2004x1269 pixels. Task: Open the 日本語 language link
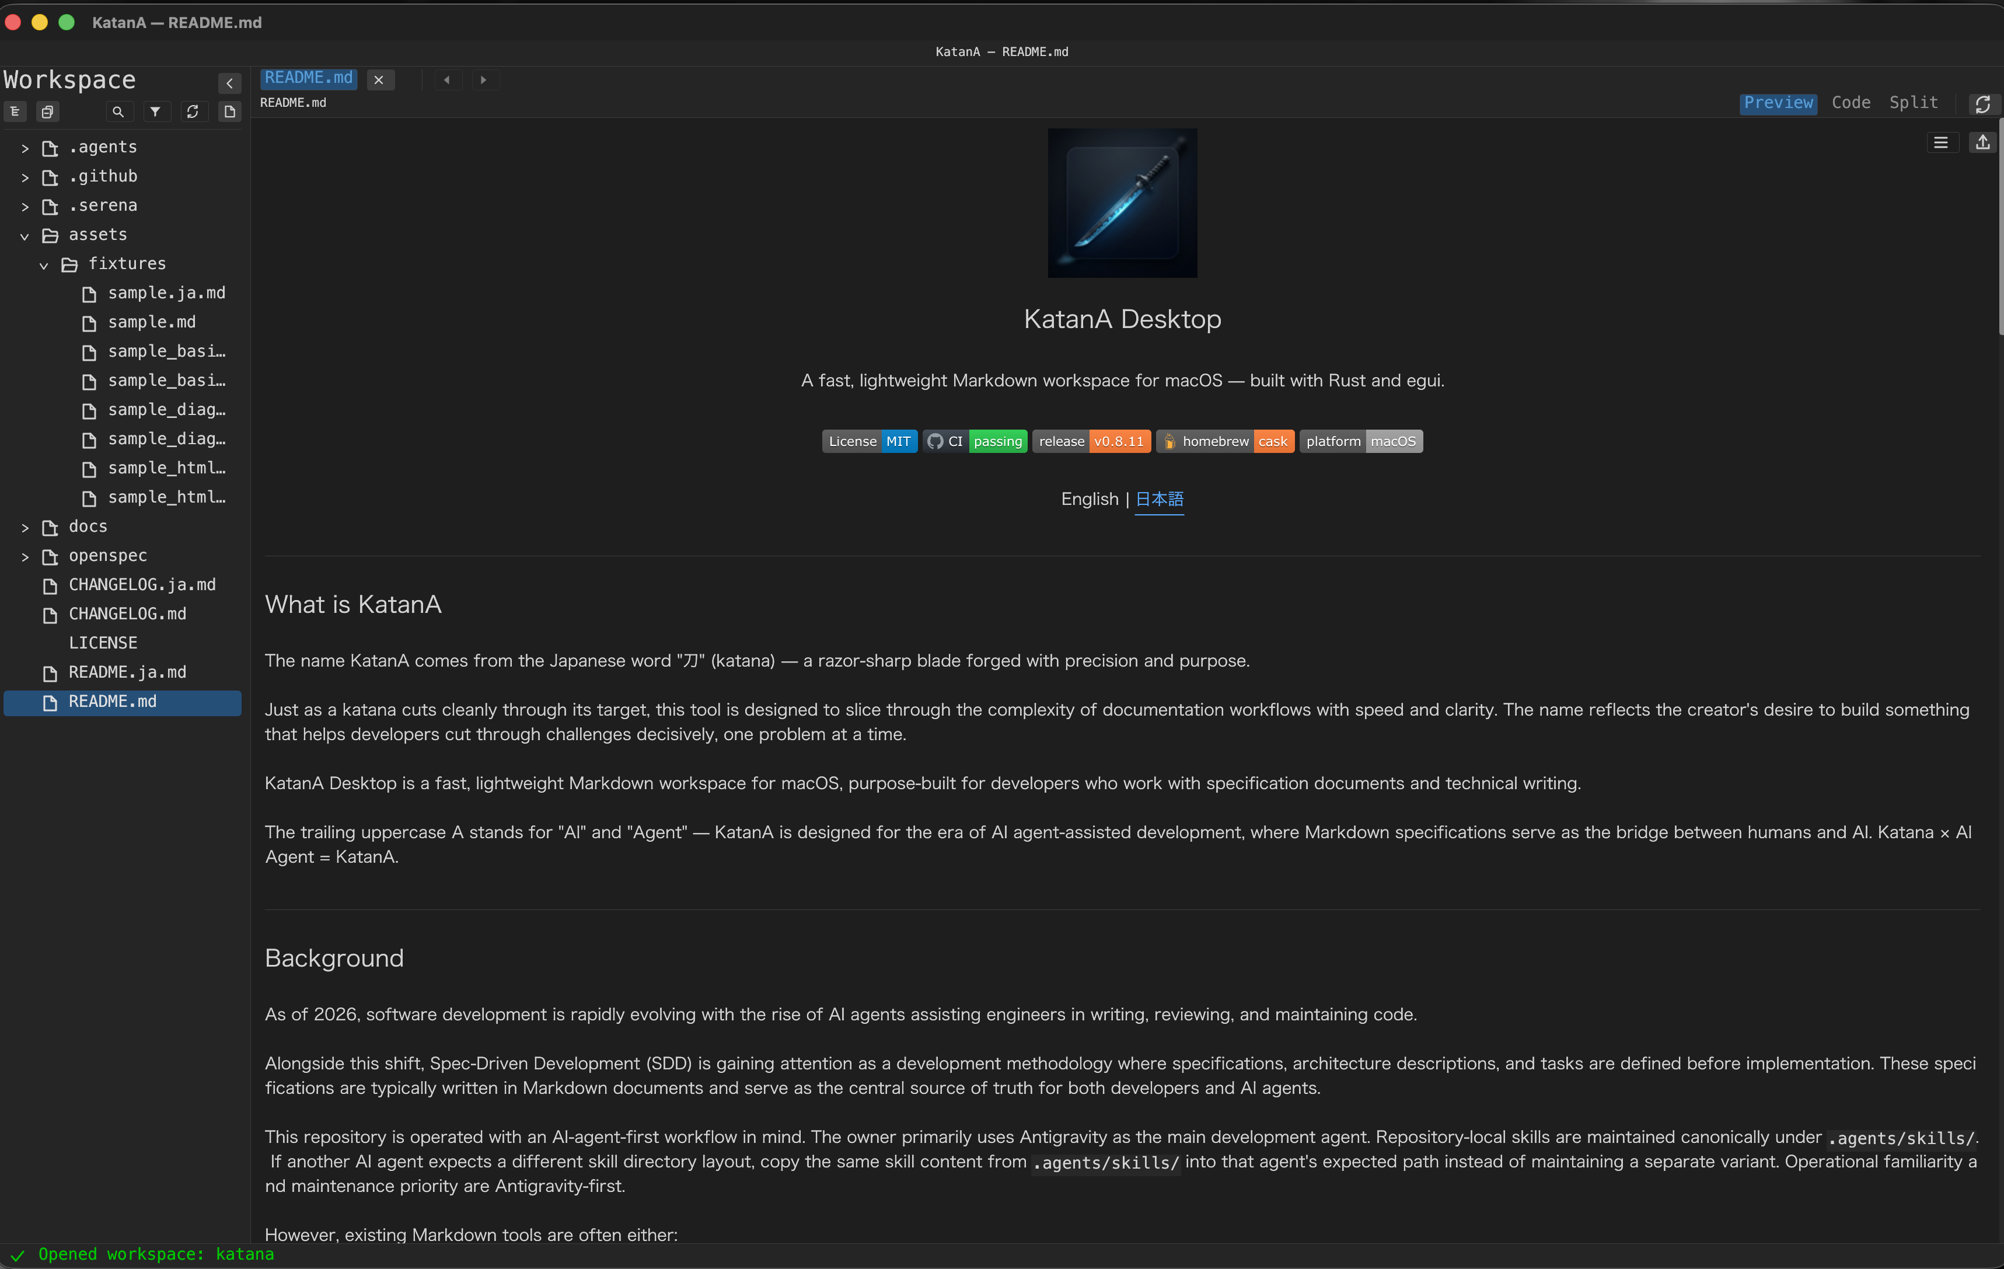1160,500
